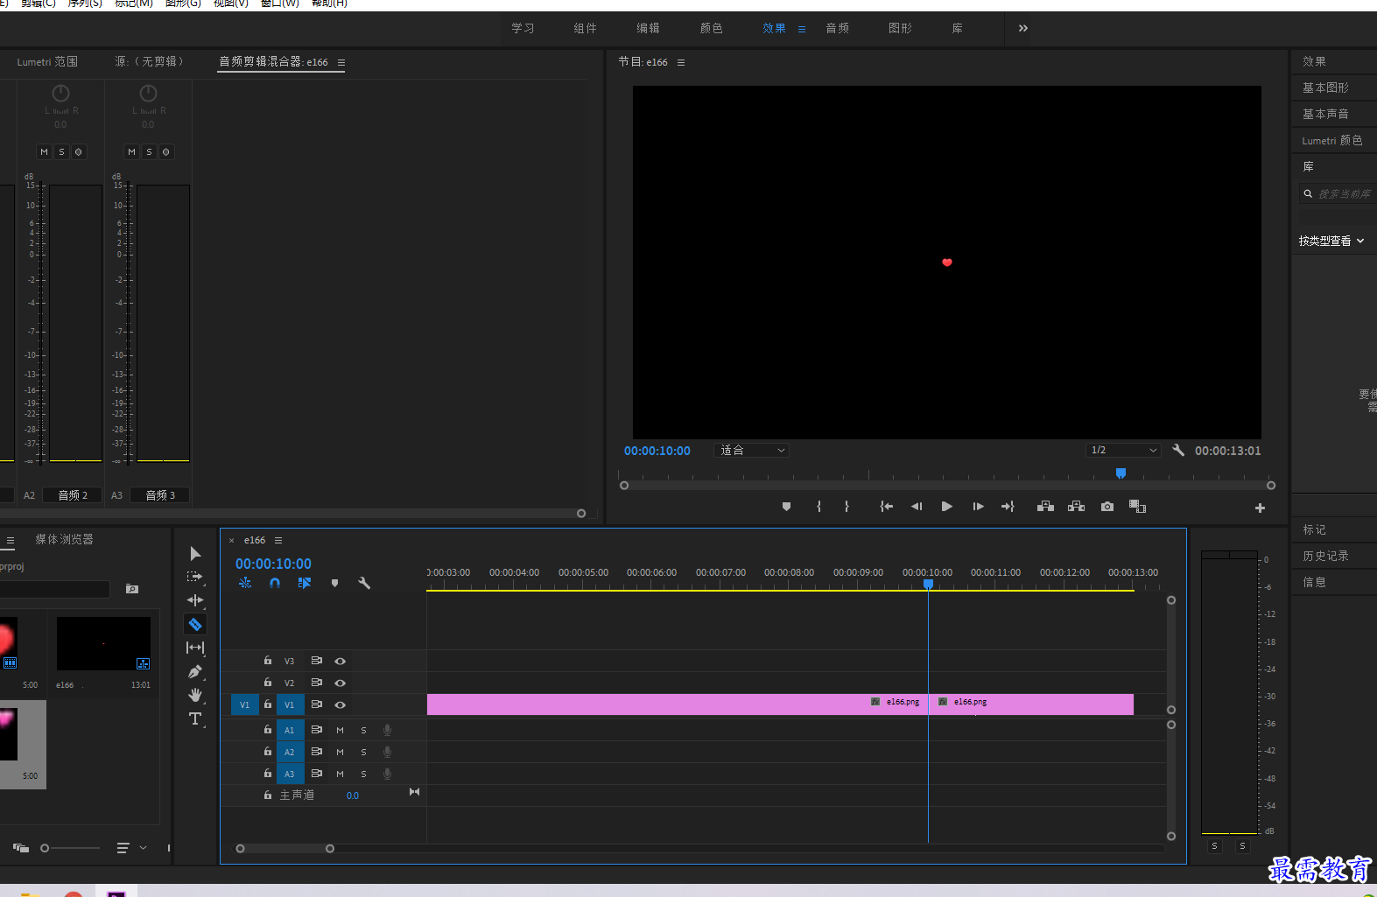Open project sort options dropdown arrow
The width and height of the screenshot is (1377, 897).
pyautogui.click(x=143, y=847)
